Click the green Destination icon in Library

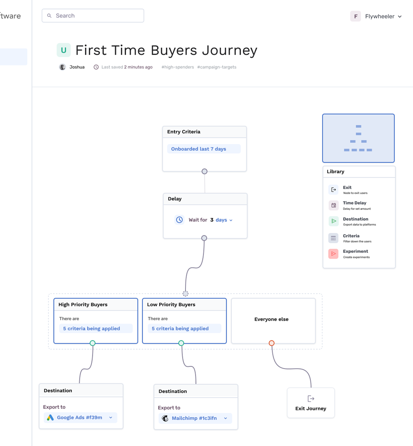pyautogui.click(x=333, y=221)
